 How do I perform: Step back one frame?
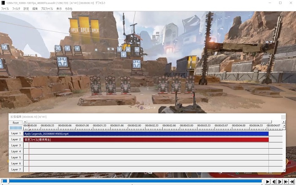(x=274, y=182)
